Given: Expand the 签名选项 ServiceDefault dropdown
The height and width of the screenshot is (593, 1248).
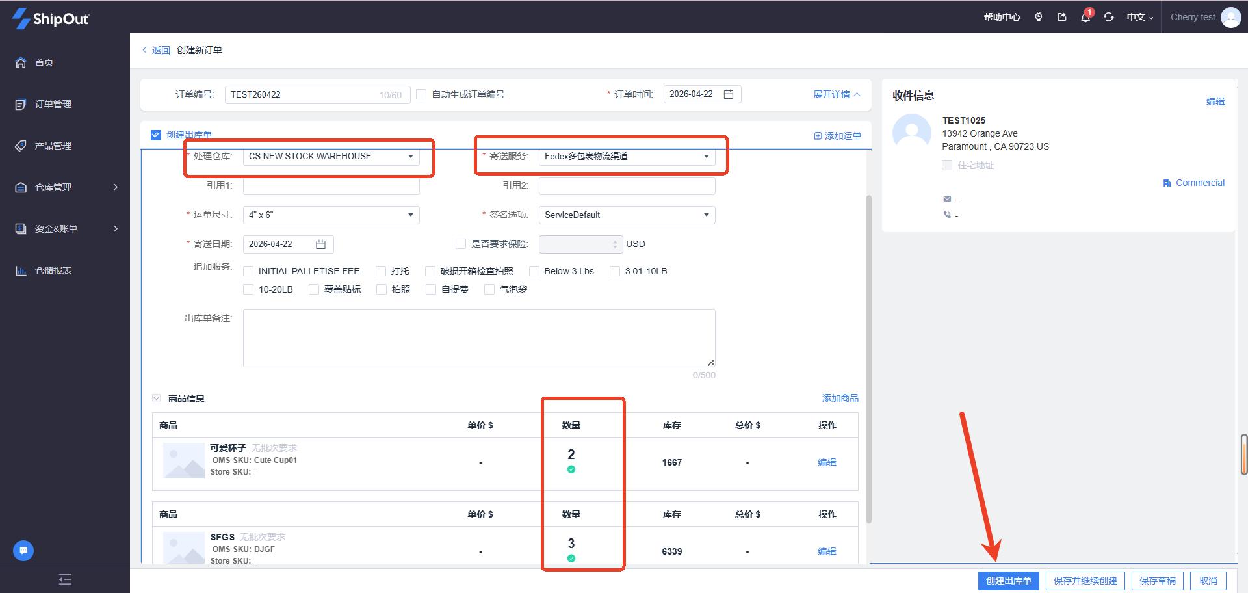Looking at the screenshot, I should point(627,215).
